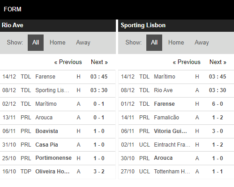The height and width of the screenshot is (187, 234).
Task: Filter Sporting Lisbon form by Away
Action: (202, 43)
